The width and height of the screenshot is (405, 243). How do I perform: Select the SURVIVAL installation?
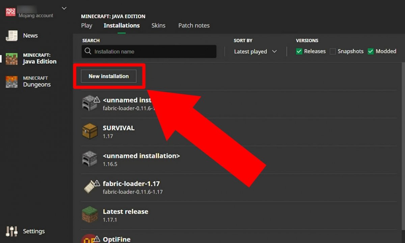(x=239, y=132)
